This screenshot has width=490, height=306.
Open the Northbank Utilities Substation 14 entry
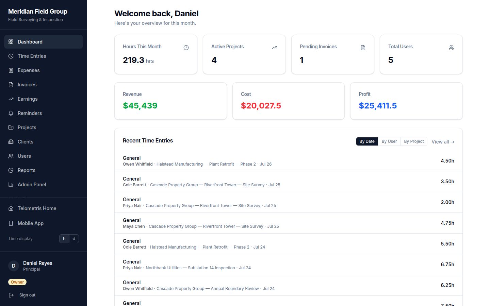[289, 265]
